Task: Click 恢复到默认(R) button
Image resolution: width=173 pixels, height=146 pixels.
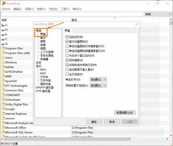Action: pos(125,113)
